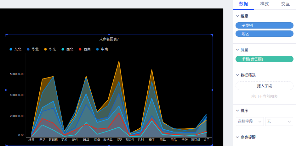Open the 无 sort order dropdown
This screenshot has height=146, width=296.
tap(279, 122)
